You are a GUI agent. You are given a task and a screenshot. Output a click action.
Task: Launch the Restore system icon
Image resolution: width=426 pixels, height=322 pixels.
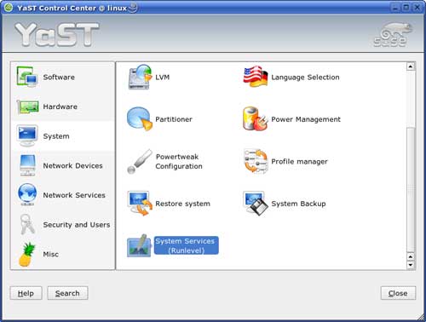[140, 204]
